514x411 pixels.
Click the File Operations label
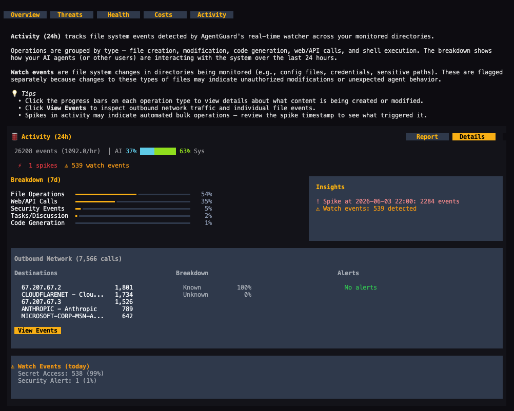37,194
